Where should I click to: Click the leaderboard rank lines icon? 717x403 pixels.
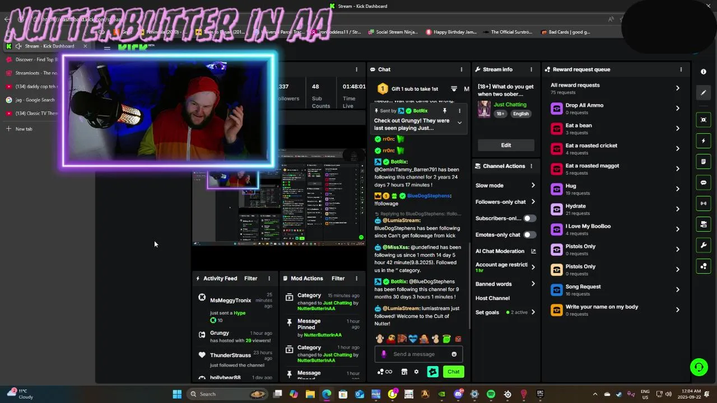point(454,89)
